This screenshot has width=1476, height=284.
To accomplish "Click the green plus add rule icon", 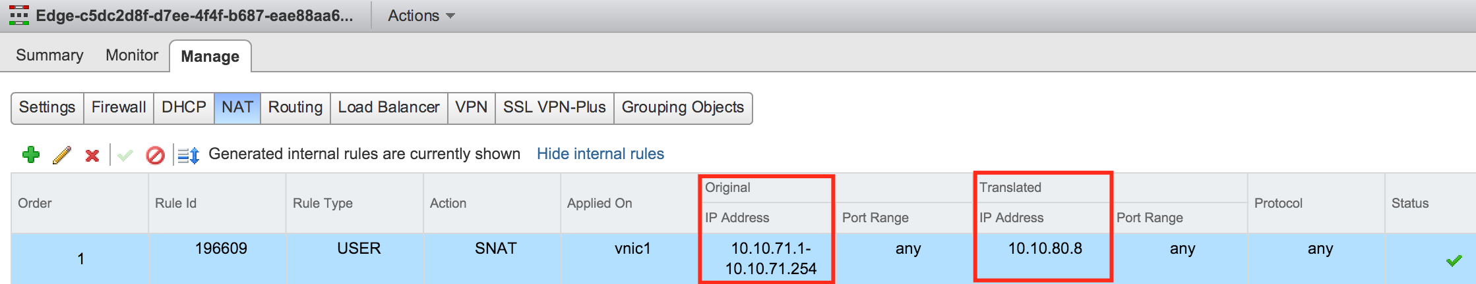I will click(30, 154).
